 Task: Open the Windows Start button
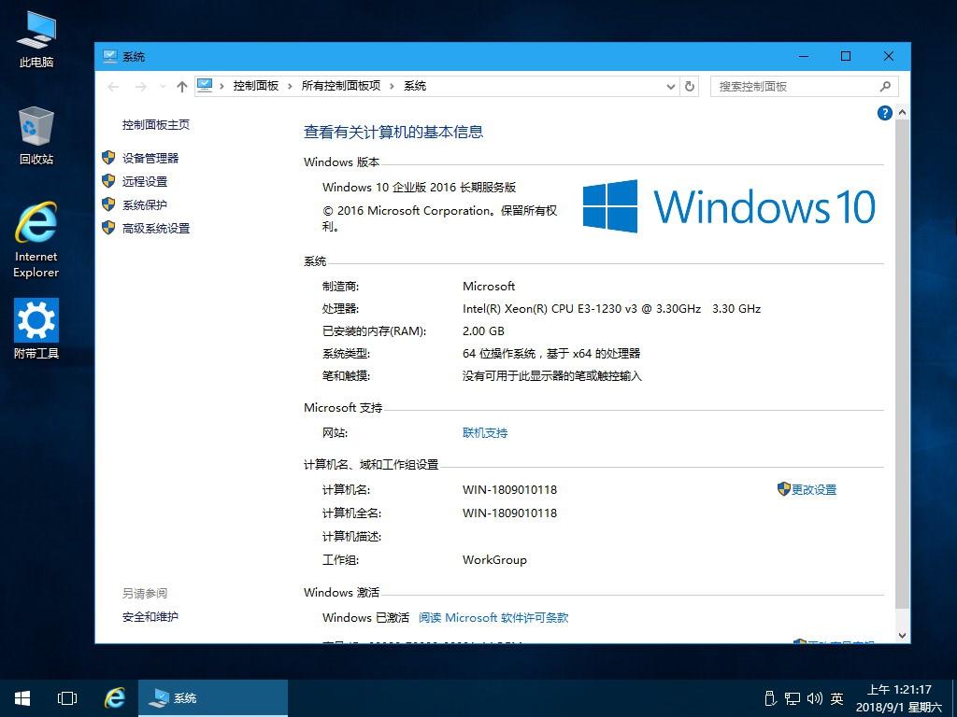pyautogui.click(x=22, y=698)
